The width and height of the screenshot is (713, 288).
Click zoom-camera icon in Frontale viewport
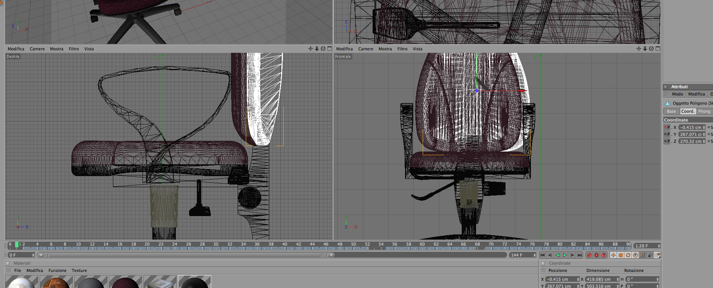(645, 48)
